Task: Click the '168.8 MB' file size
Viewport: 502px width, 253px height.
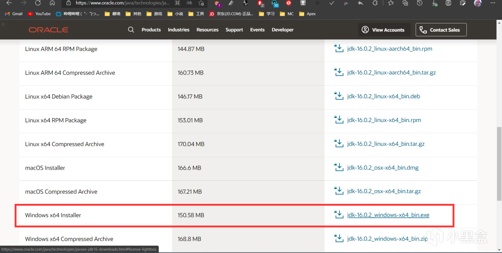Action: [x=189, y=239]
